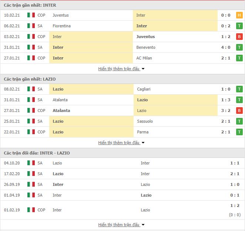245x231 pixels.
Task: Click green T badge on Lazio-Parma row
Action: (239, 132)
